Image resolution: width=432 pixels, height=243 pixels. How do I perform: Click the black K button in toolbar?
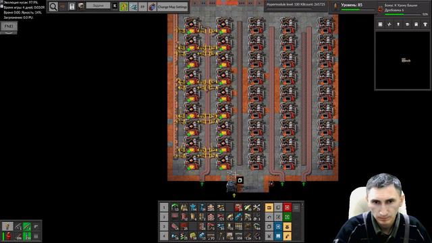(115, 6)
